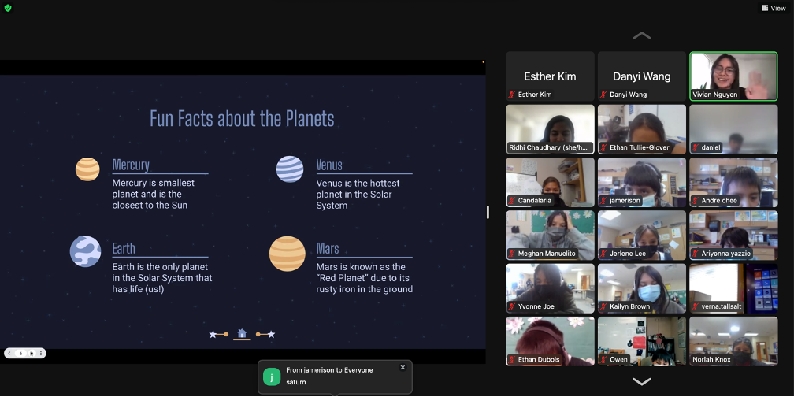Expand gallery upward with the top chevron
This screenshot has width=794, height=397.
641,35
